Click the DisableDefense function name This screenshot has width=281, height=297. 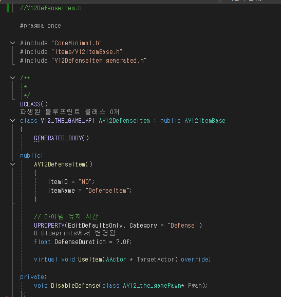point(75,286)
